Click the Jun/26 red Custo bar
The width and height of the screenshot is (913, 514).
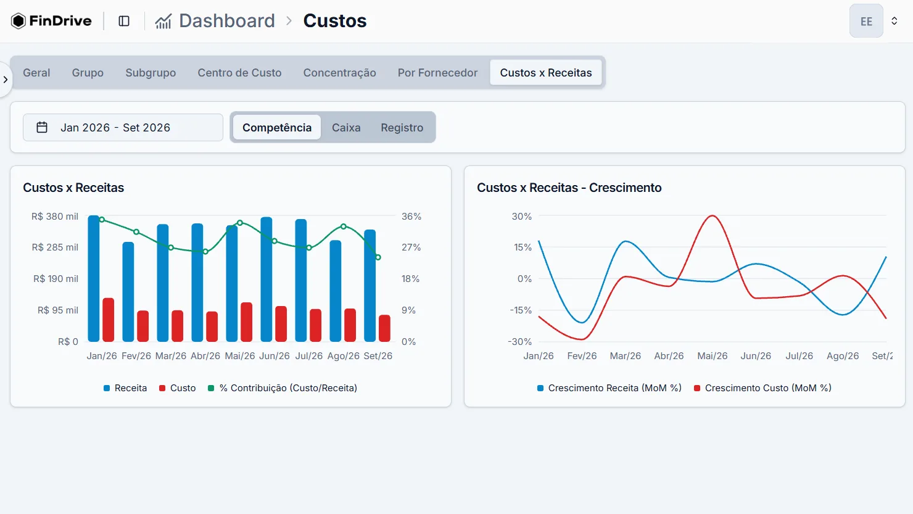point(281,324)
